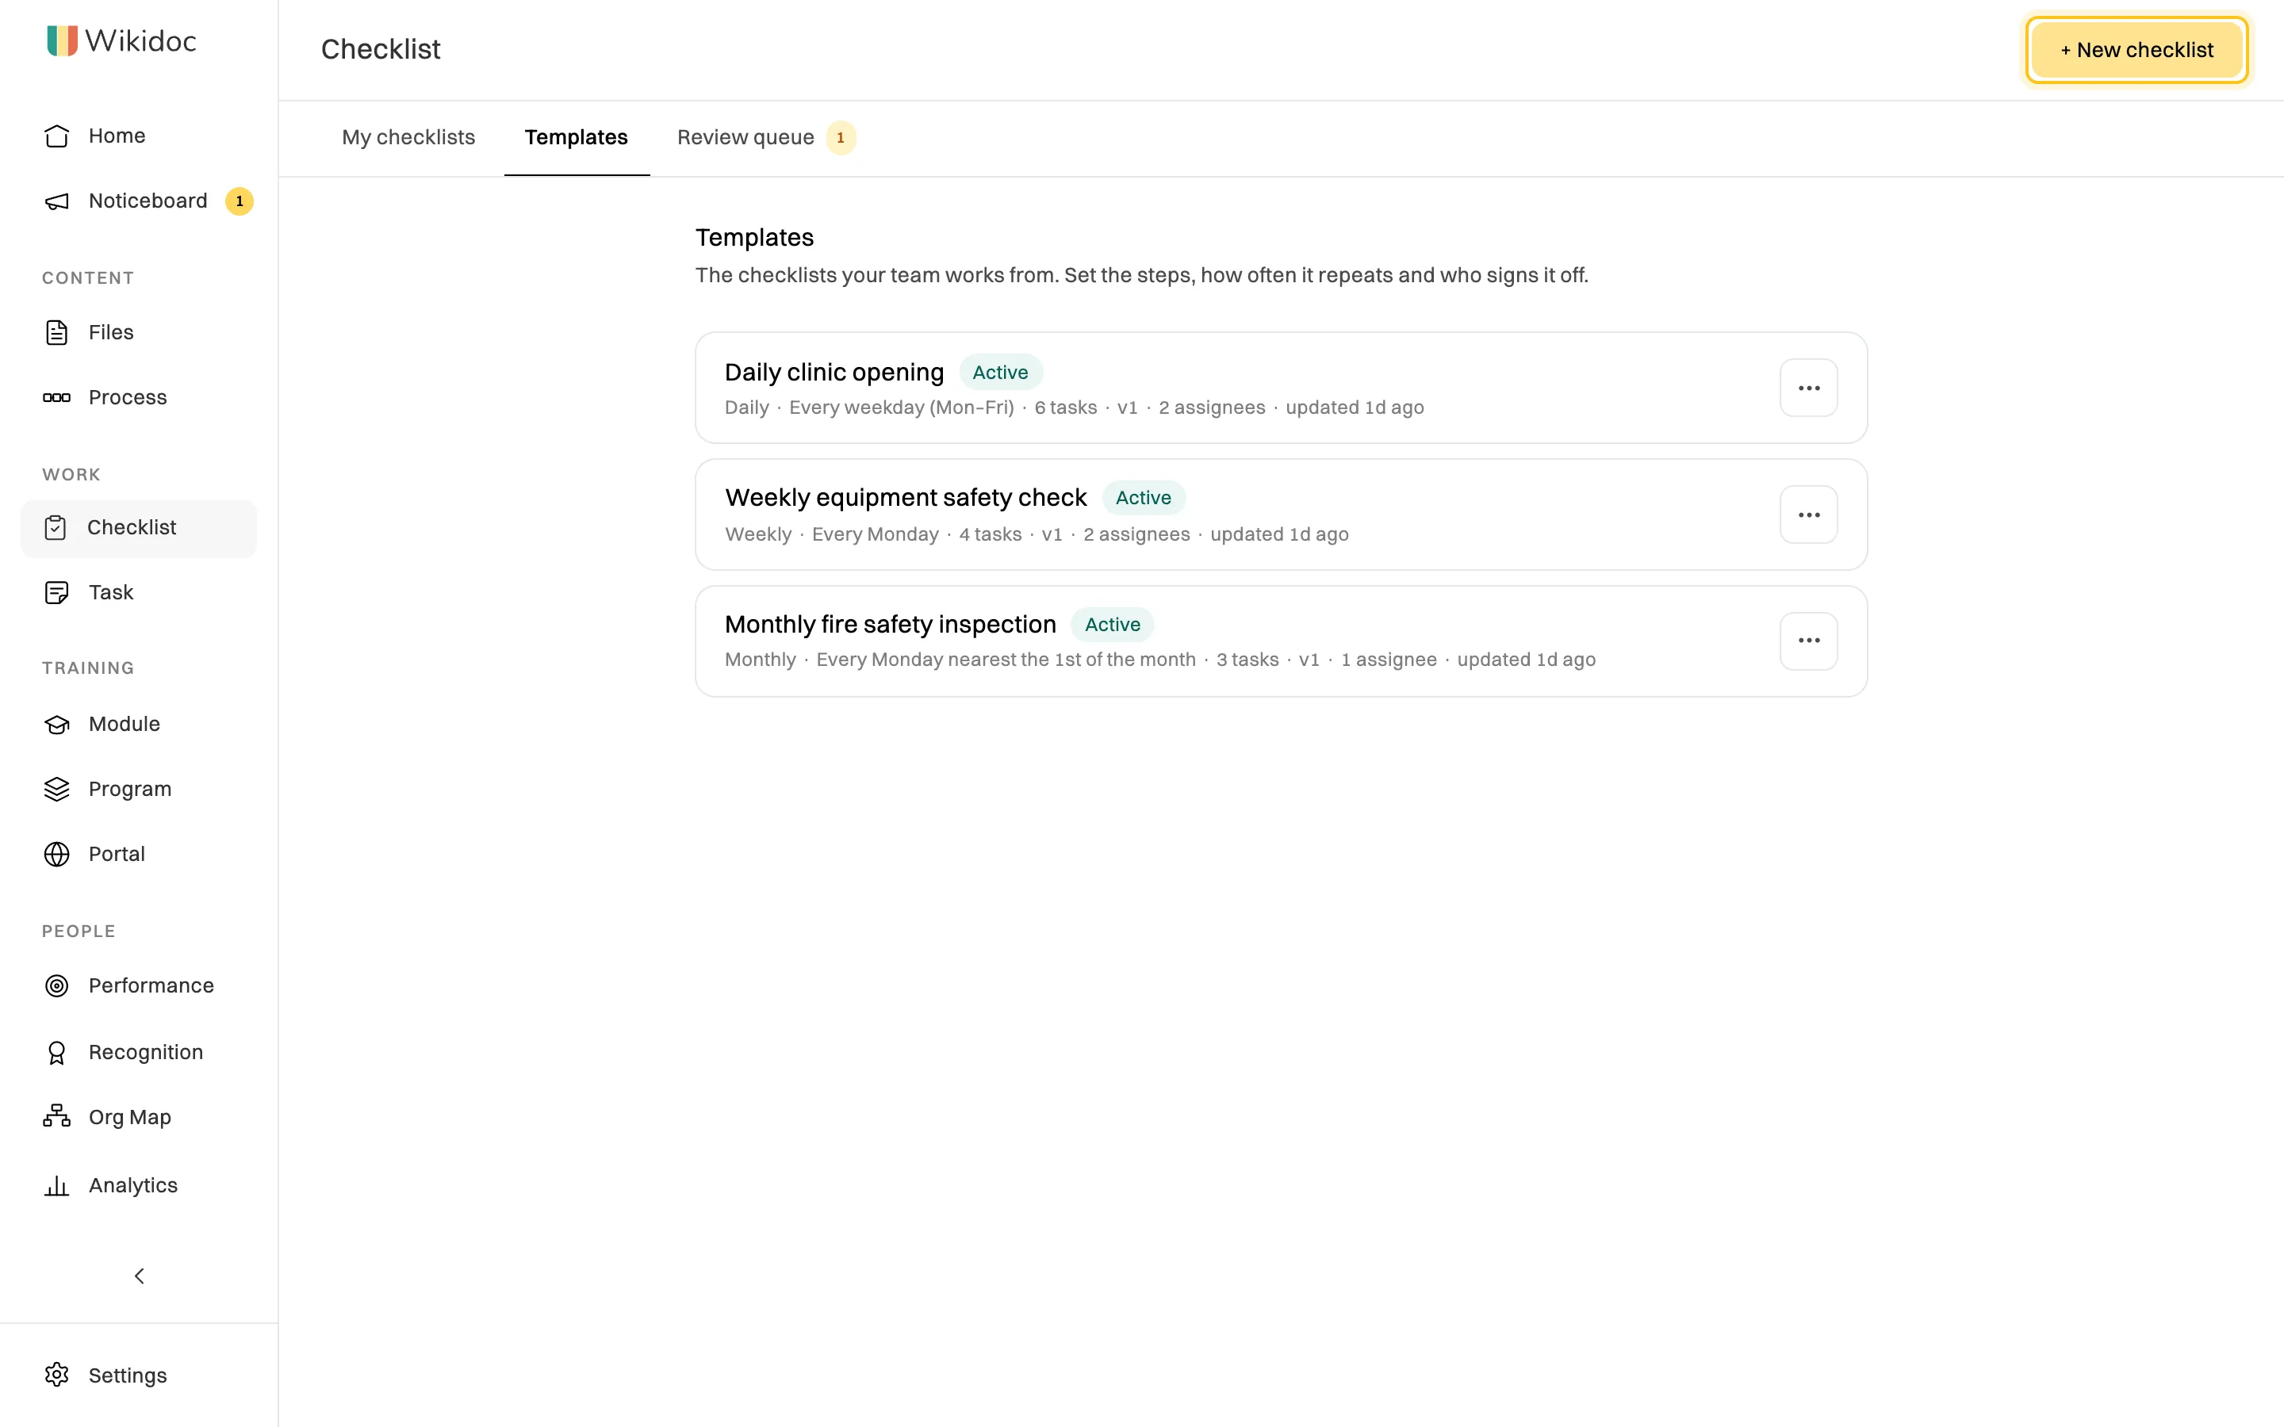Click the Wikidoc brand name text

click(x=140, y=40)
